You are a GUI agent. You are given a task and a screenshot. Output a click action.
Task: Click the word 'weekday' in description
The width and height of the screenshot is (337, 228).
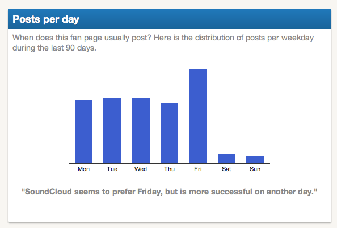[x=297, y=38]
